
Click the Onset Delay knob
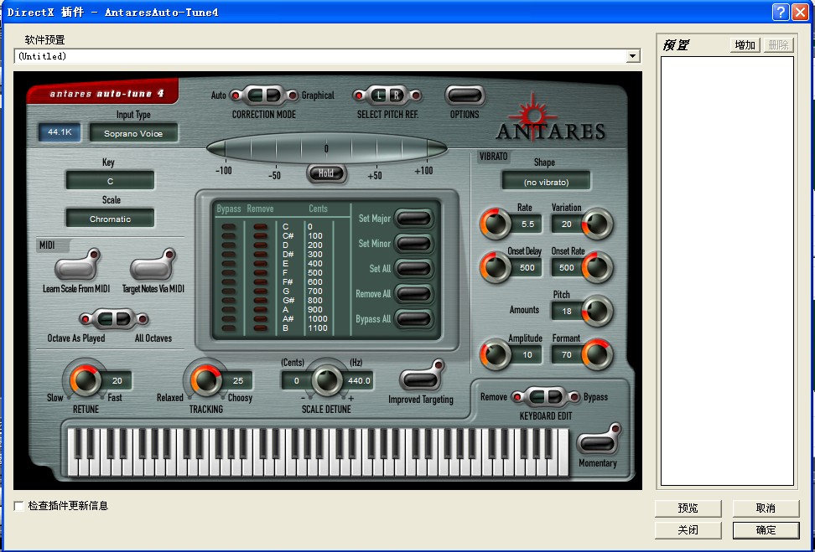pyautogui.click(x=496, y=267)
